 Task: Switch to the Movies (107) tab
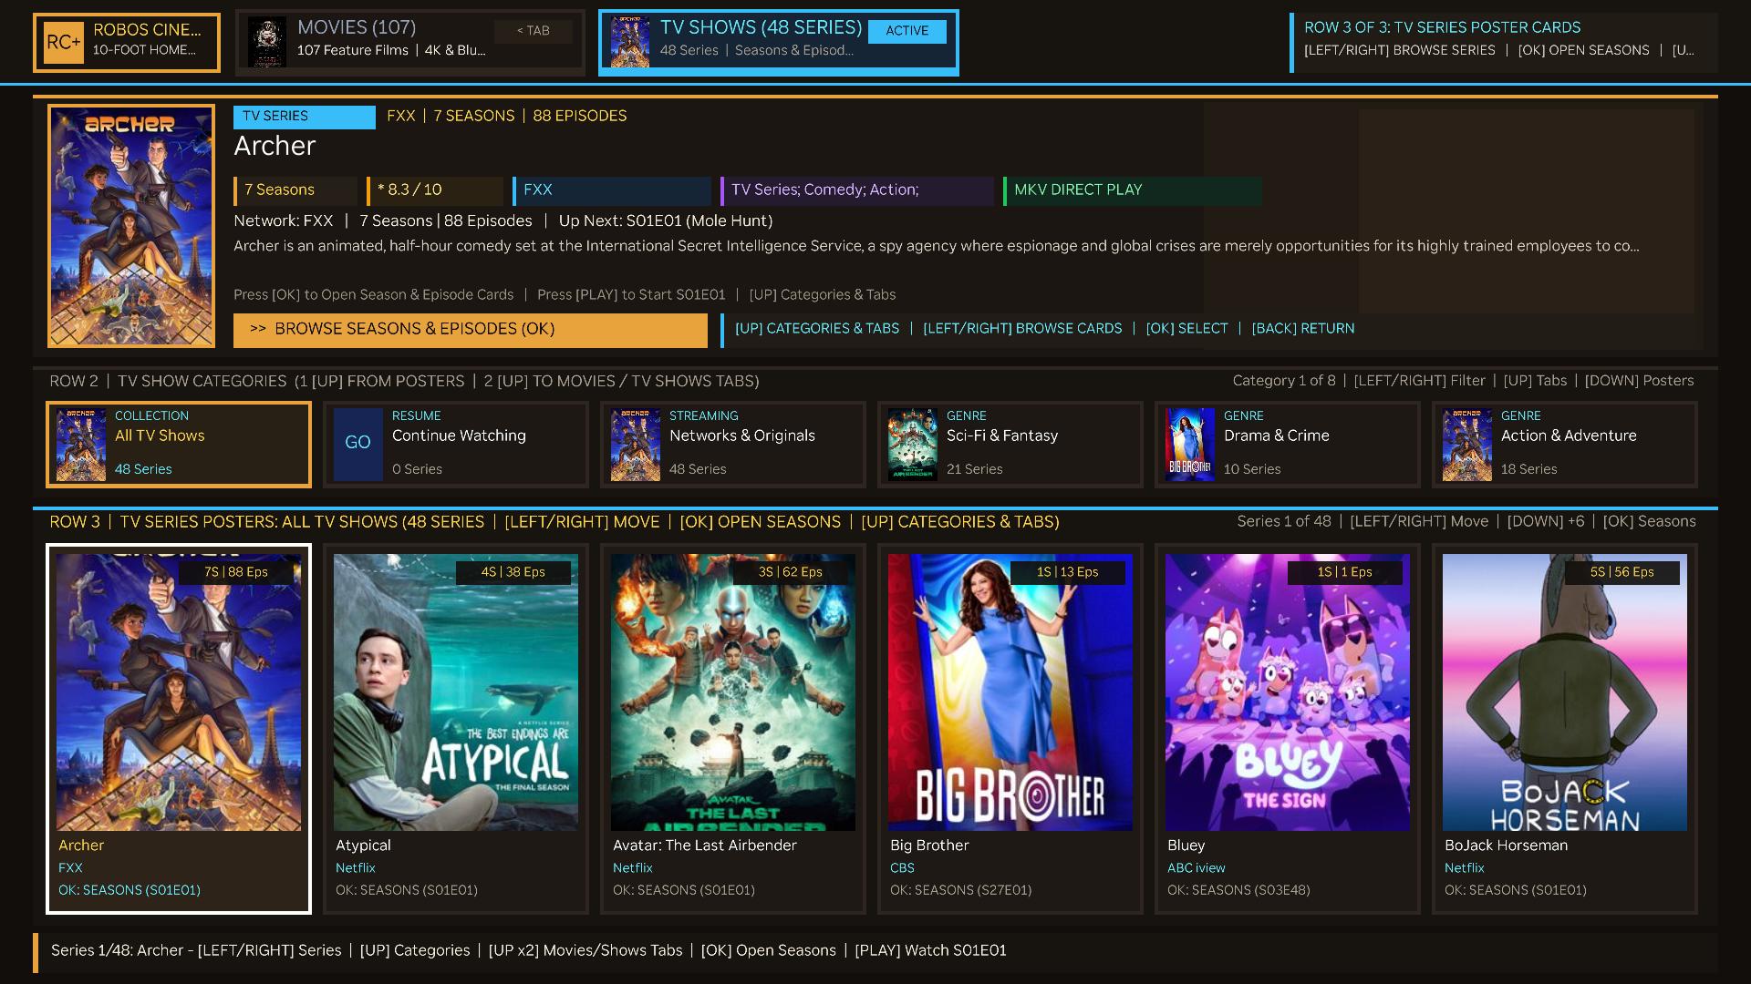coord(409,42)
